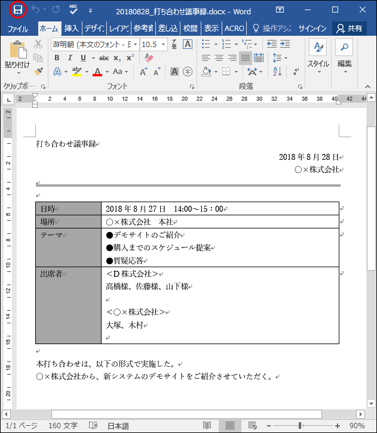This screenshot has height=433, width=377.
Task: Click the borders grid icon
Action: point(226,72)
